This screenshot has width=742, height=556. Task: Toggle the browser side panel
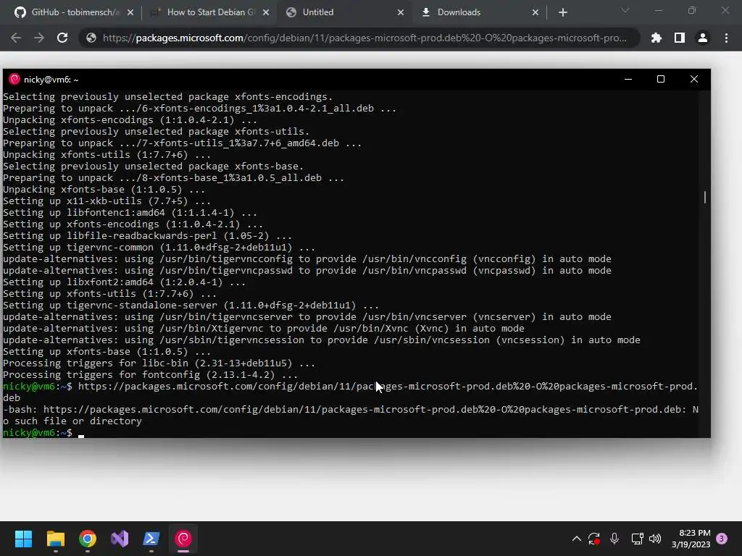(x=680, y=38)
